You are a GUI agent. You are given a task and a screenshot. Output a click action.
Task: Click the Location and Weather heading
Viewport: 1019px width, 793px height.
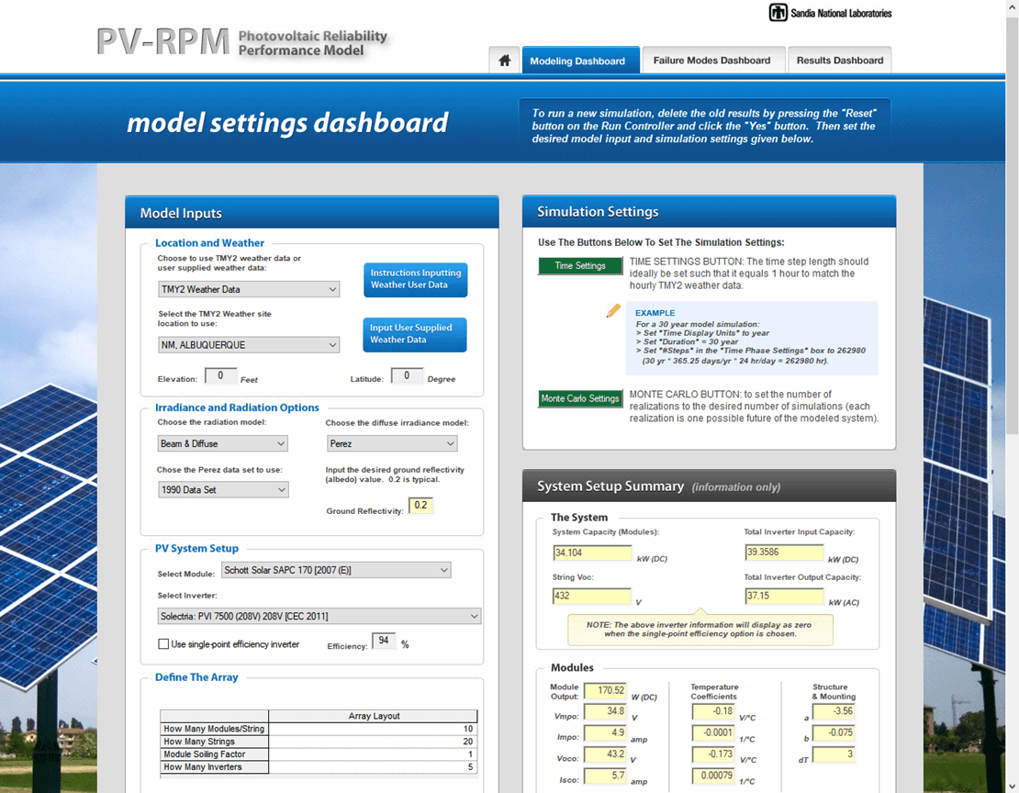click(x=209, y=242)
